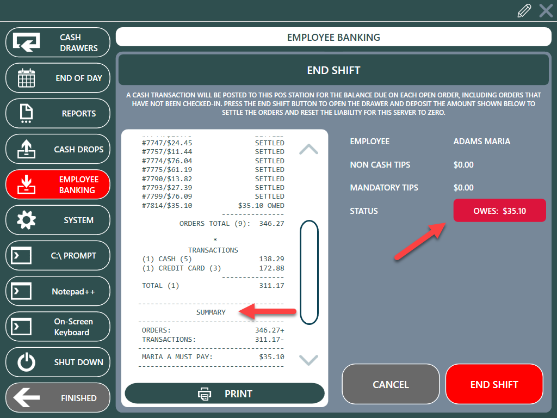
Task: Click the receipt scrollbar thumb
Action: [x=309, y=272]
